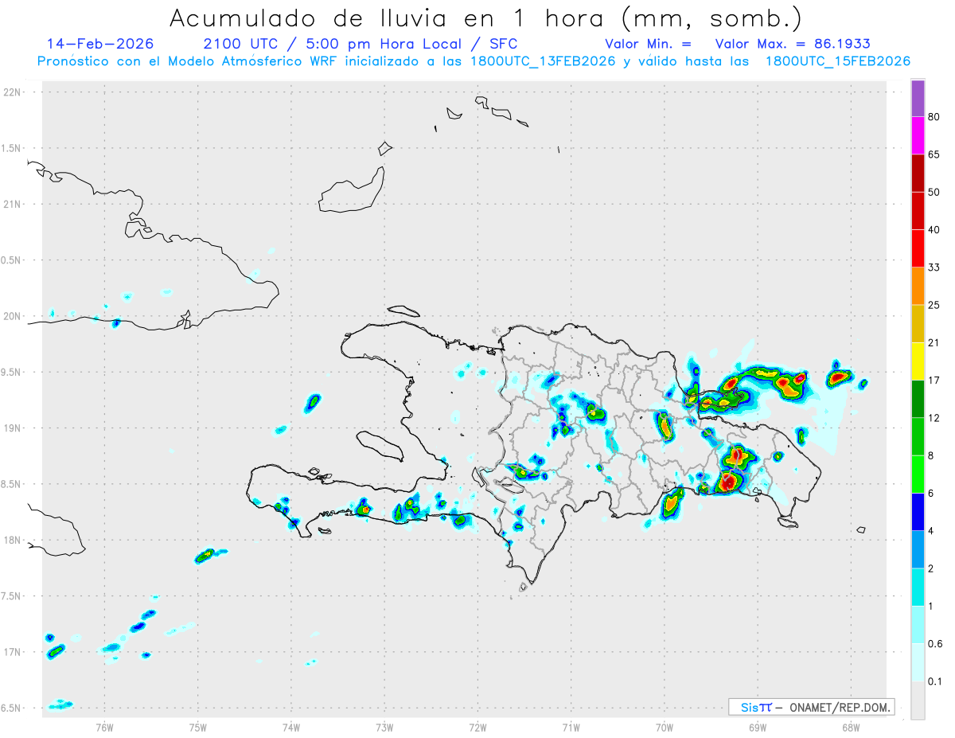Click the bright red swatch between 33 and 40
Image resolution: width=955 pixels, height=738 pixels.
918,248
